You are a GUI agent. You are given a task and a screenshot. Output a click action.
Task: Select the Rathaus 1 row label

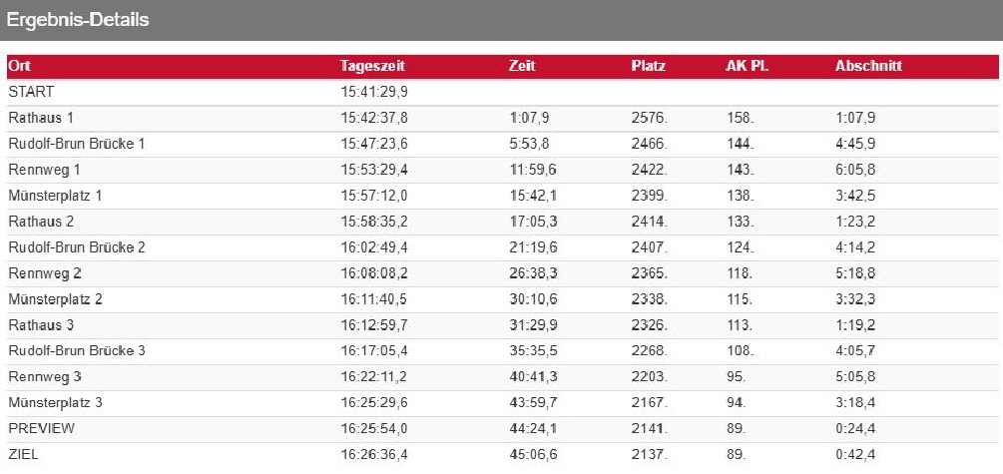tap(41, 118)
